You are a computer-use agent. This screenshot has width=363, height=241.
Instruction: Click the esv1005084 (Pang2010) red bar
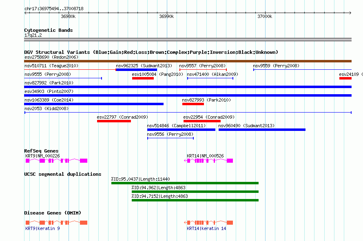click(x=143, y=78)
